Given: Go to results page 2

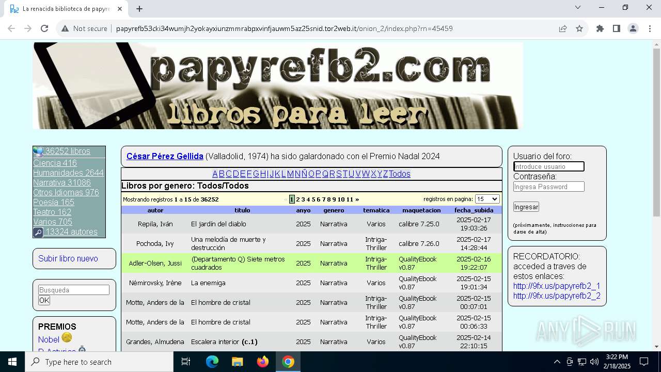Looking at the screenshot, I should (298, 199).
